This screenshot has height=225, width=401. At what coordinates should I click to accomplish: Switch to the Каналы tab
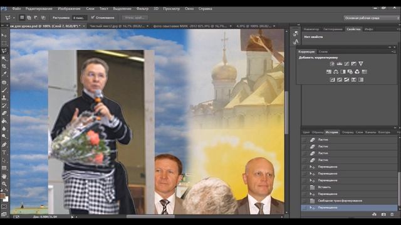click(x=370, y=132)
